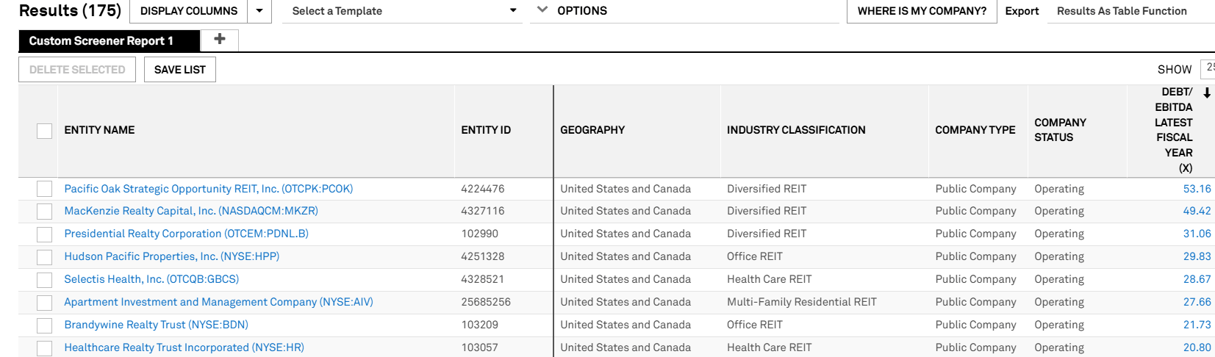Click the sort arrow on Debt/EBITDA column

coord(1207,93)
